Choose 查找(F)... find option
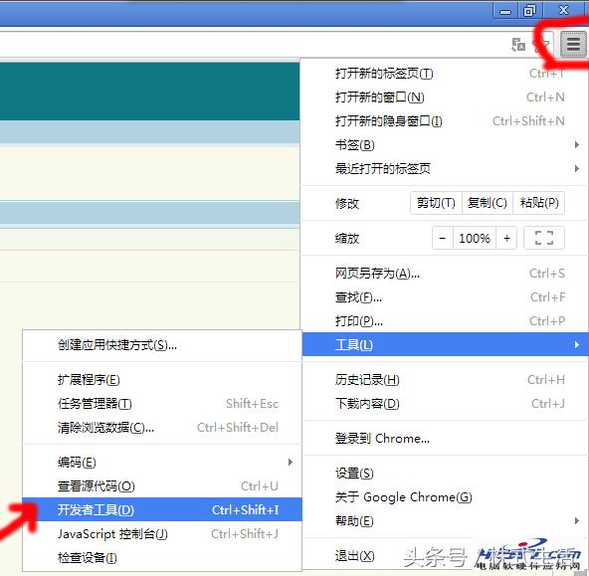 pyautogui.click(x=445, y=297)
